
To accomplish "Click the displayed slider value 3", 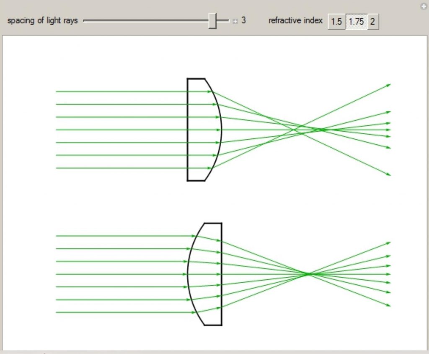I will click(243, 21).
